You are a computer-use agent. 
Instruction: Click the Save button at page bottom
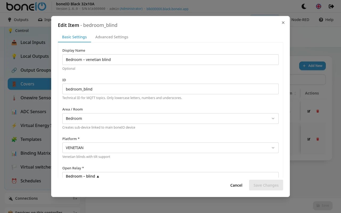click(x=323, y=206)
